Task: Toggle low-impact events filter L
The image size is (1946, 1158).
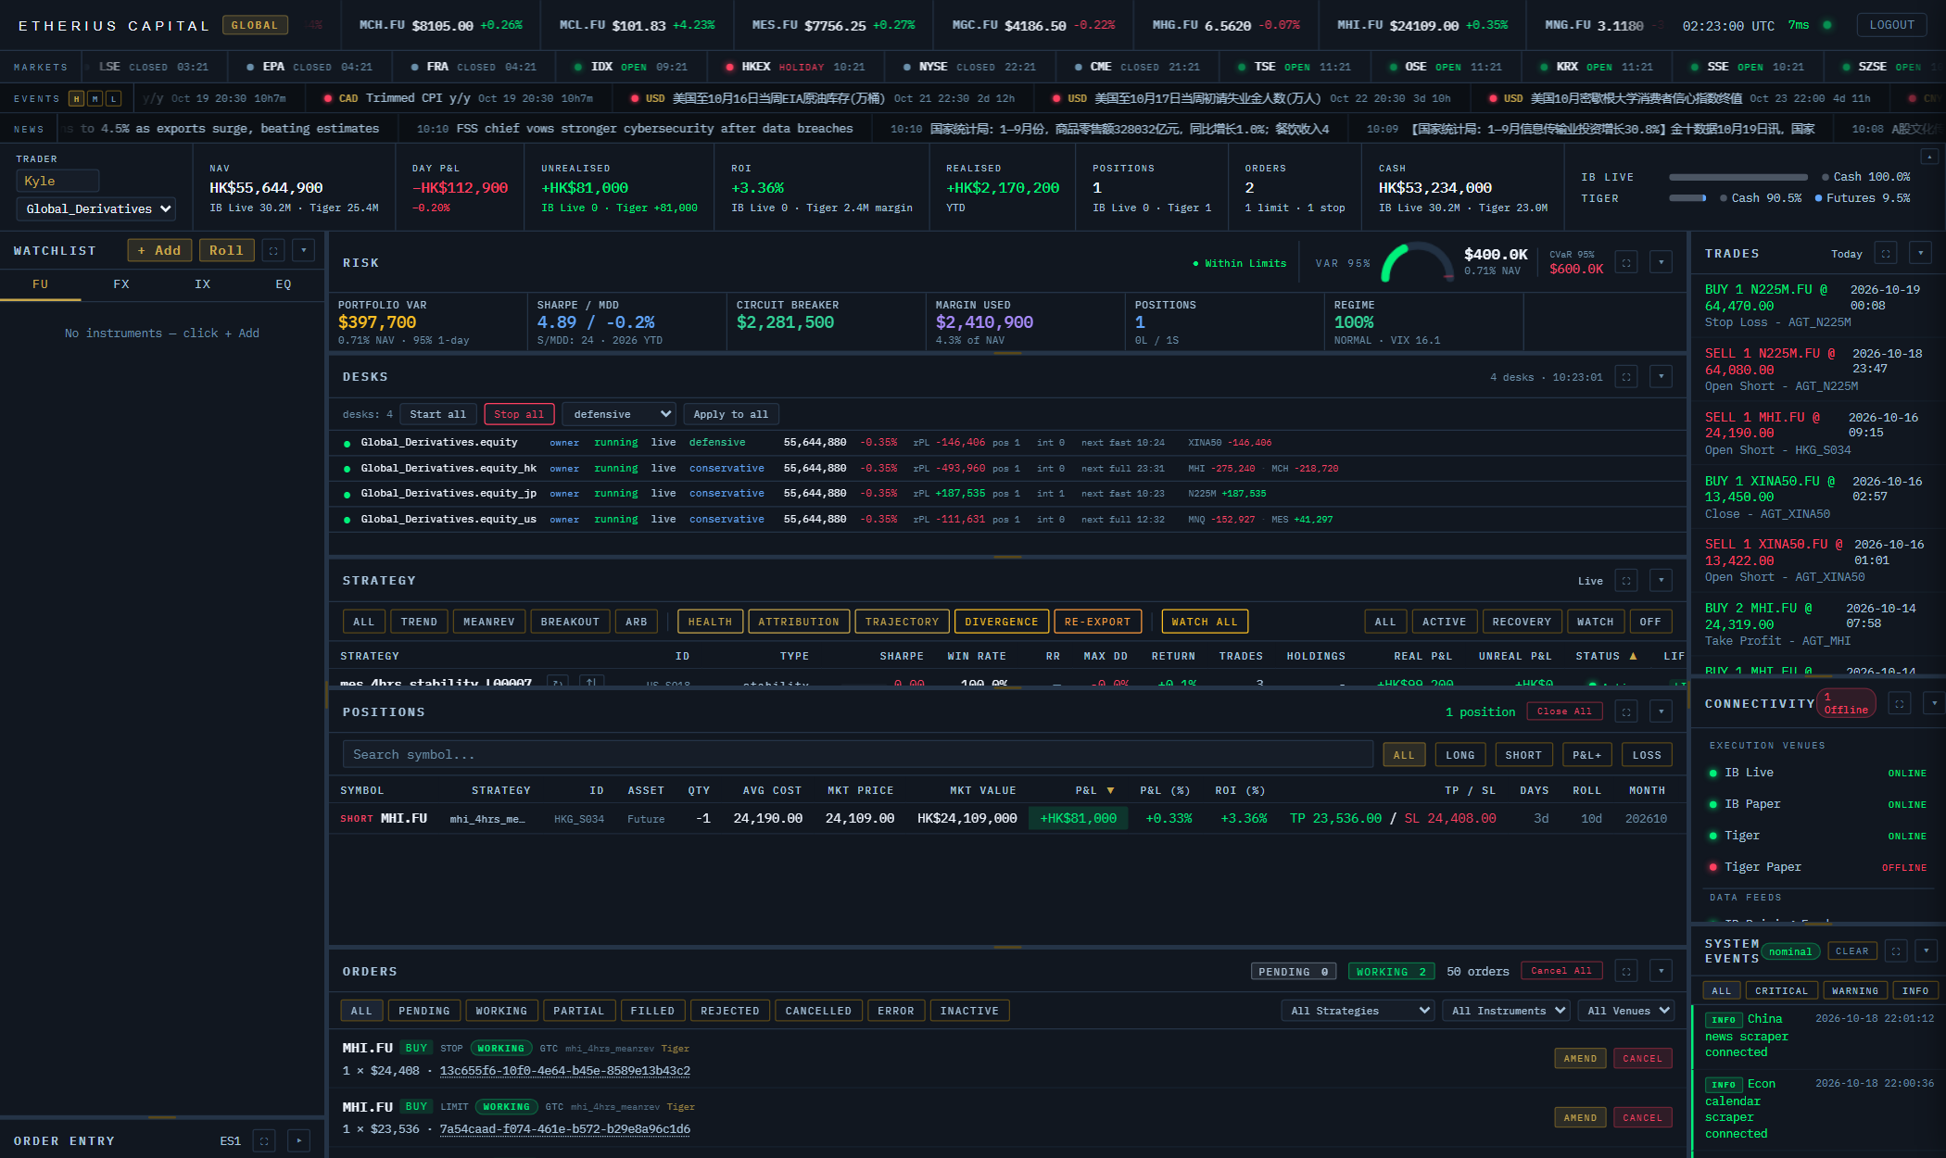Action: pos(114,98)
